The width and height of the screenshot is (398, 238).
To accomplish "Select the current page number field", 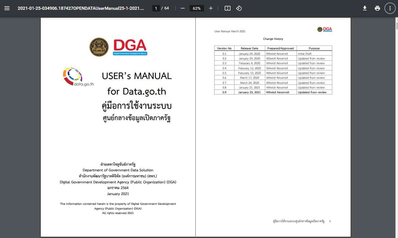I will pyautogui.click(x=156, y=9).
